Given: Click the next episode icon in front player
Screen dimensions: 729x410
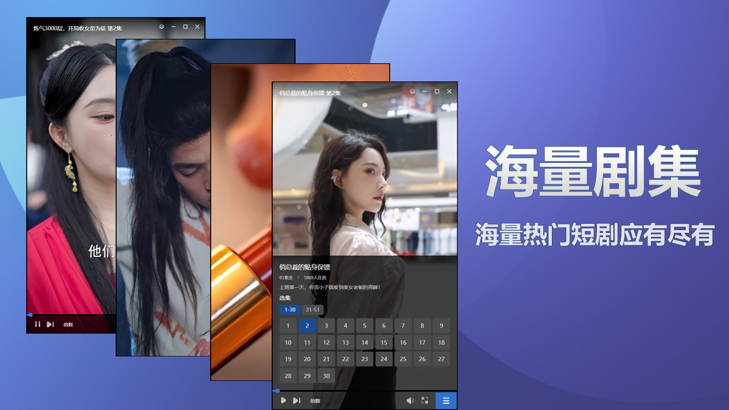Looking at the screenshot, I should pyautogui.click(x=296, y=400).
